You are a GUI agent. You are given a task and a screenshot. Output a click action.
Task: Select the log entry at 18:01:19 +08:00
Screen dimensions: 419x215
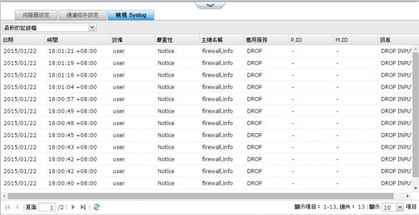pyautogui.click(x=206, y=63)
